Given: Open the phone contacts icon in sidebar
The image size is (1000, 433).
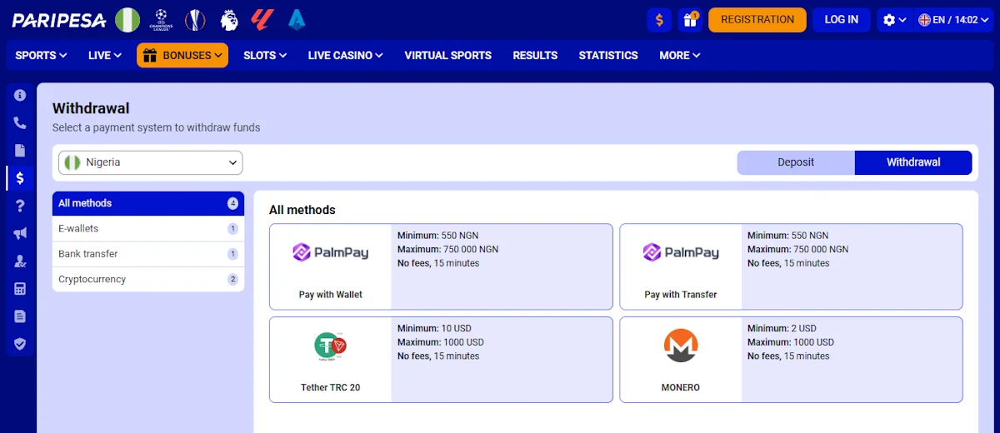Looking at the screenshot, I should [20, 123].
